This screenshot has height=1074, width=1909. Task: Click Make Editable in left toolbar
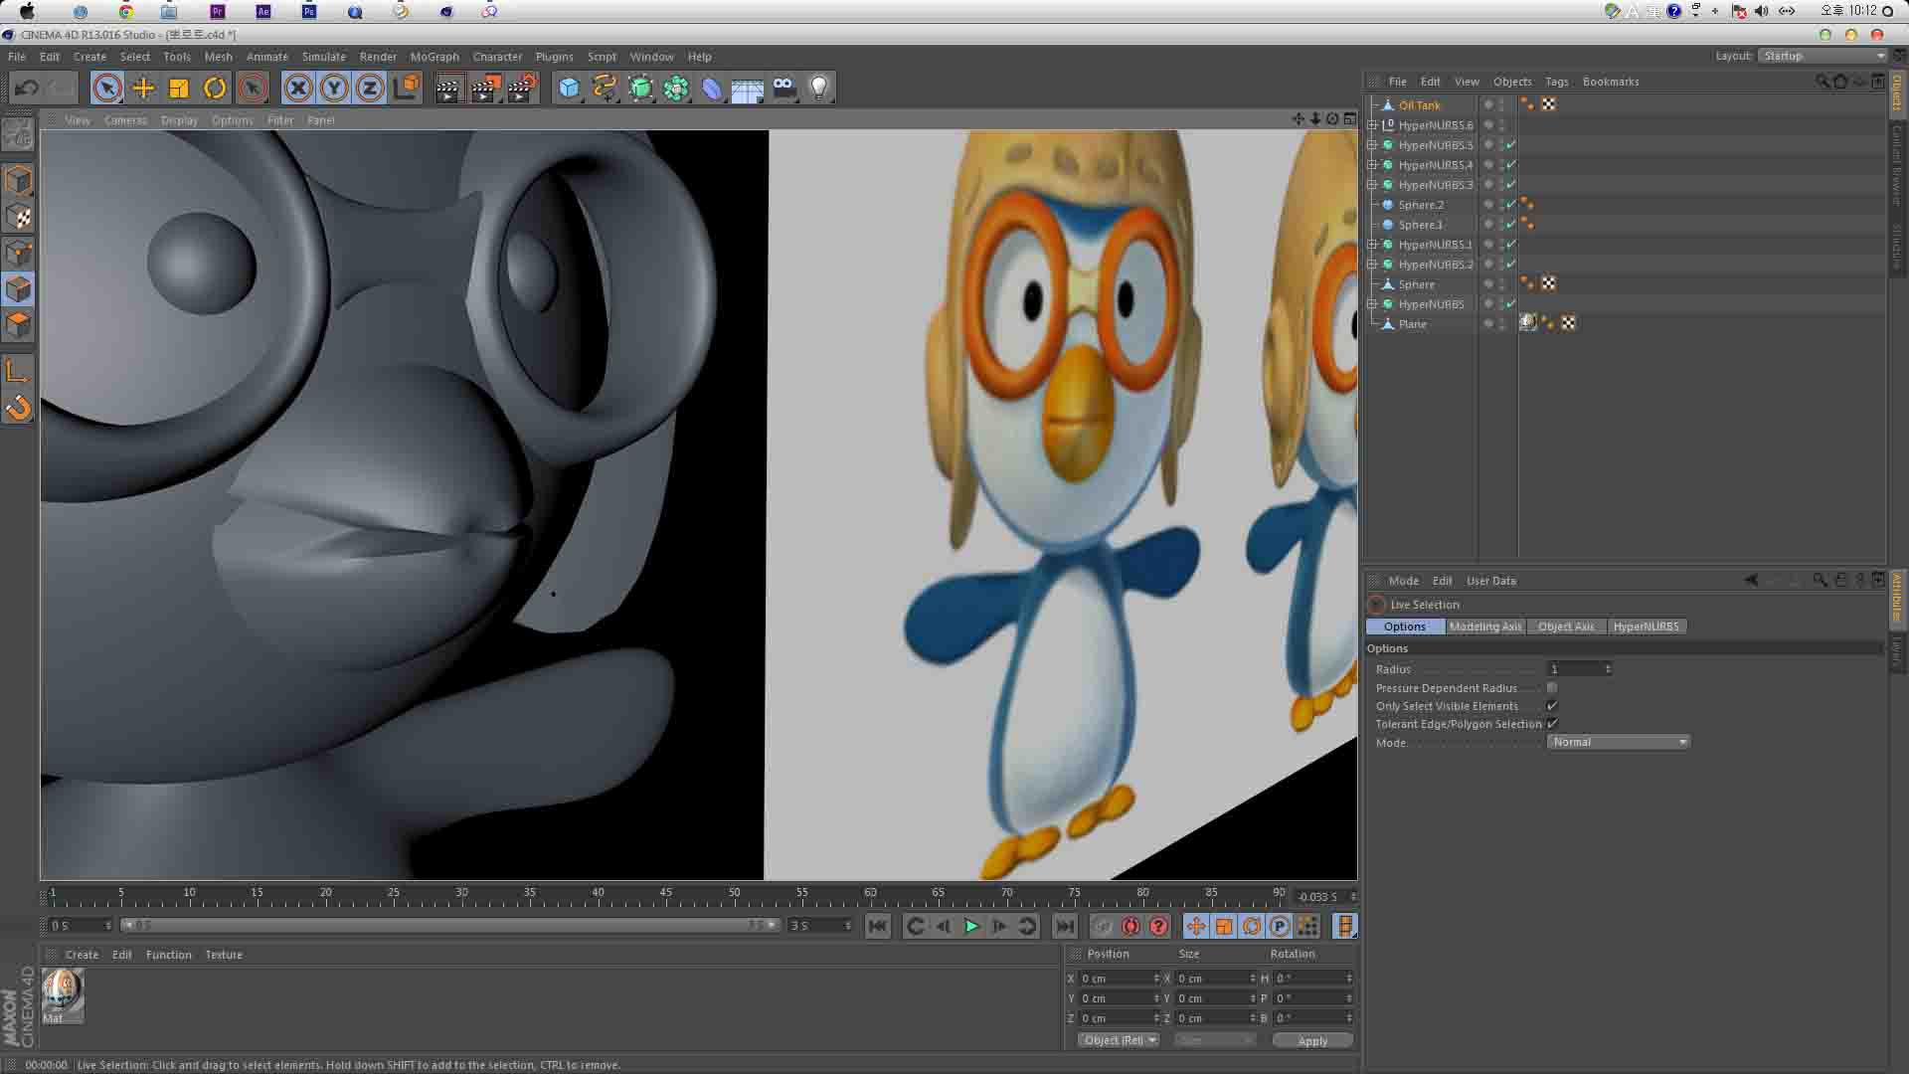click(18, 135)
